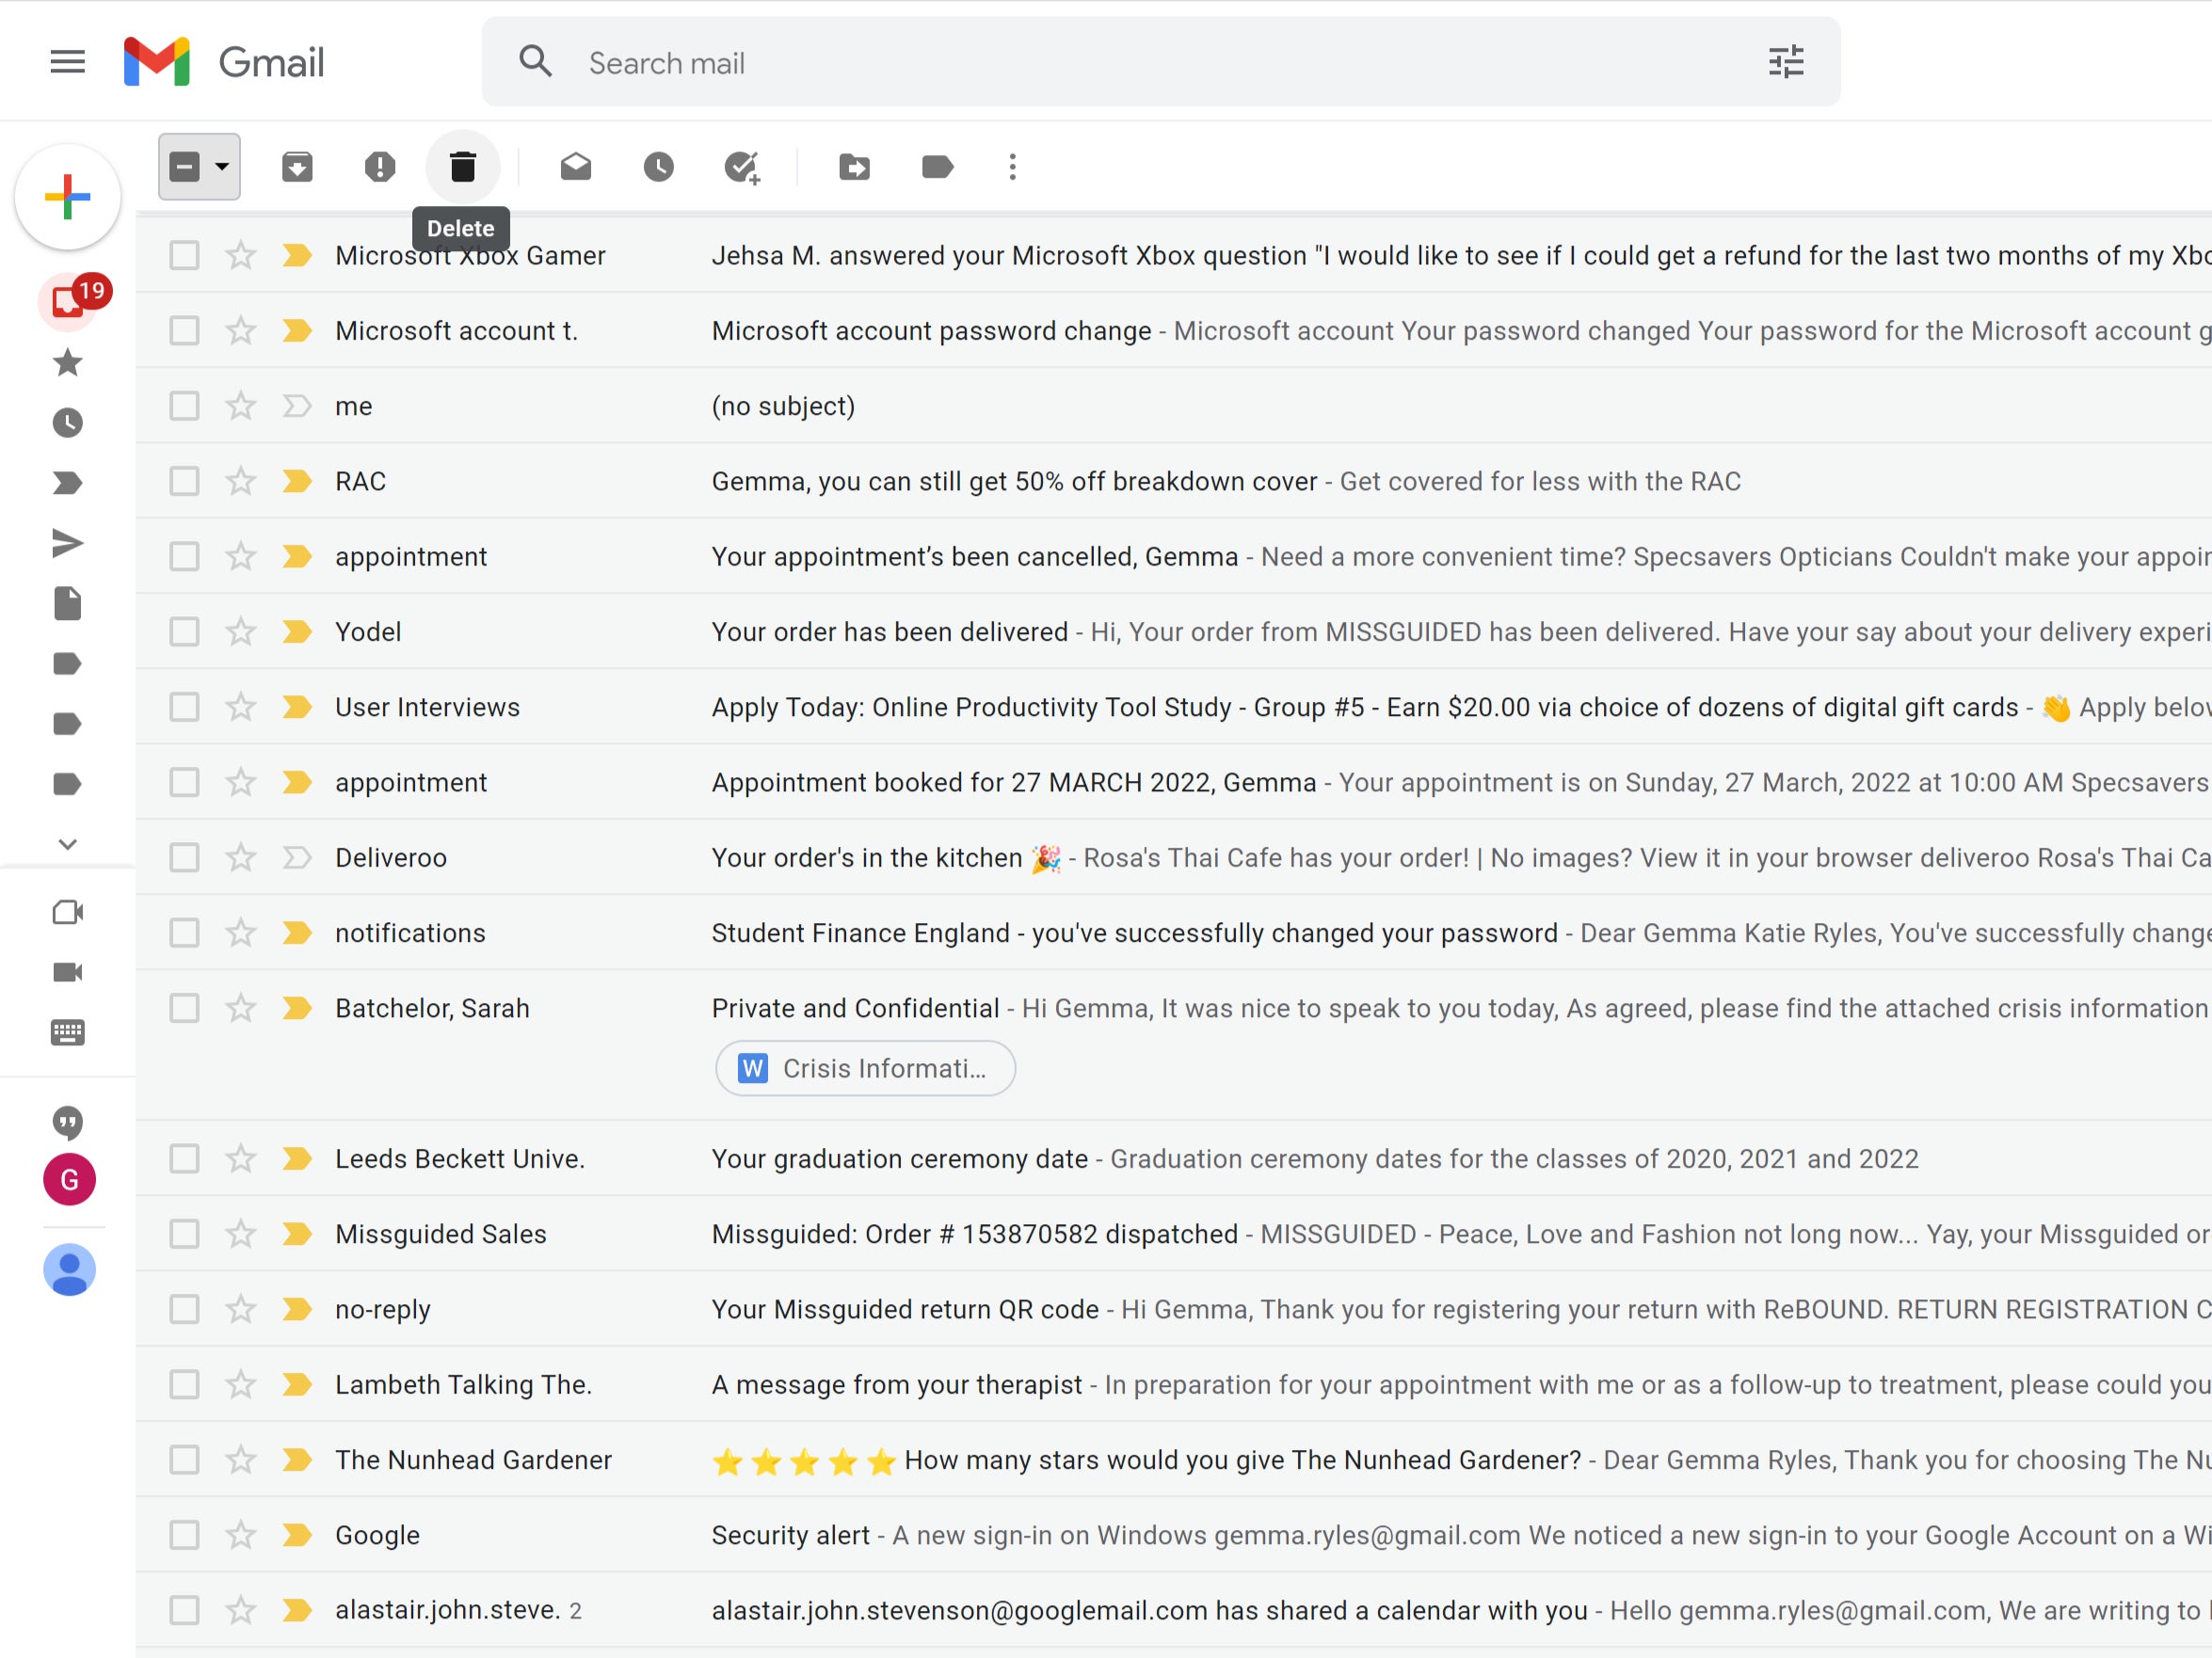The height and width of the screenshot is (1658, 2212).
Task: Open alastair.john.steve. shared calendar email
Action: [x=1174, y=1611]
